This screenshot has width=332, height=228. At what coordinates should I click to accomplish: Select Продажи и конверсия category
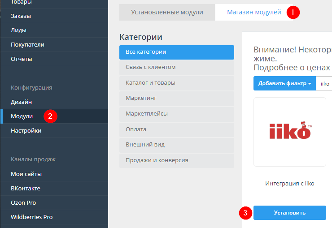(177, 161)
